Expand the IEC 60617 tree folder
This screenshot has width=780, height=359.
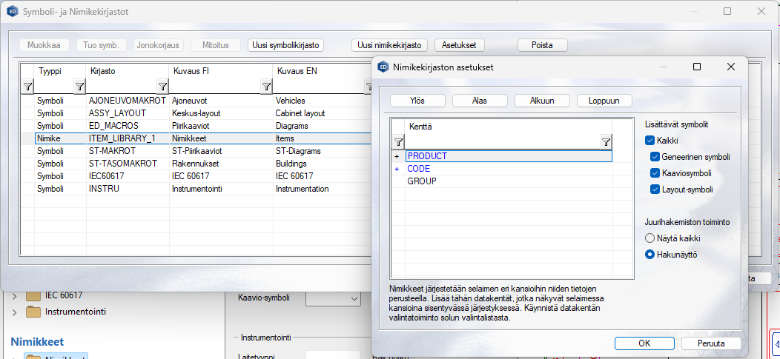14,295
